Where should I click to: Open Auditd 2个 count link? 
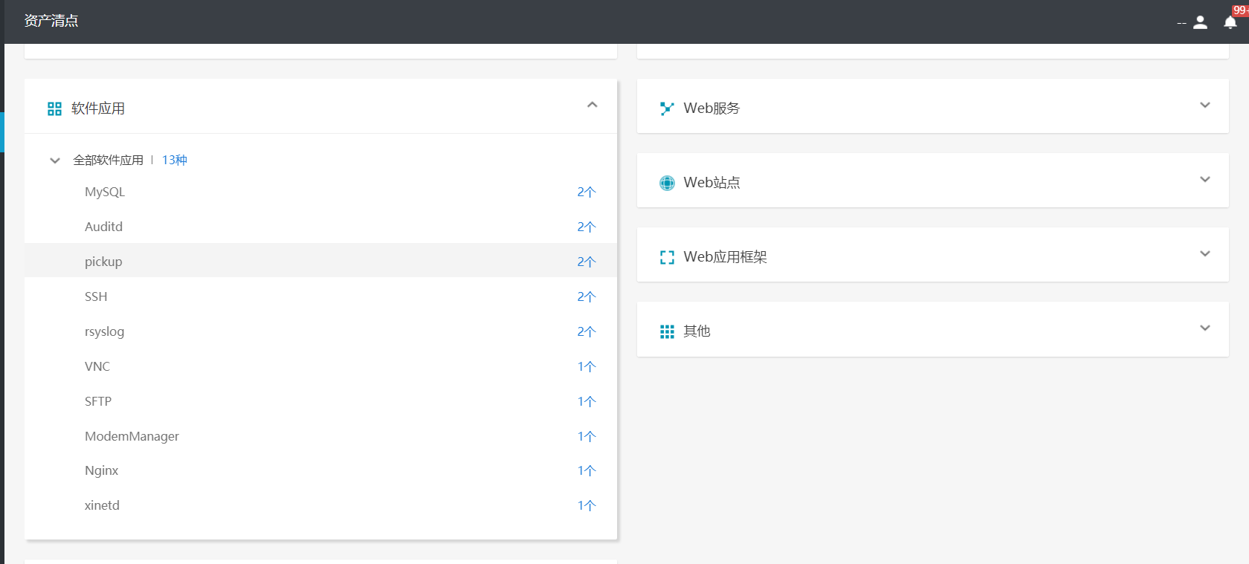(587, 227)
